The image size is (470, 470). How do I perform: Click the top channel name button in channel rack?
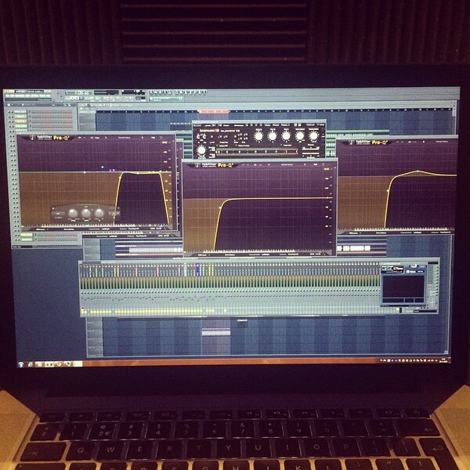(x=20, y=112)
